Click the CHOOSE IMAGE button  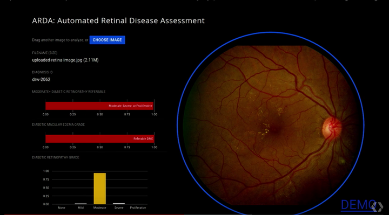tap(107, 40)
